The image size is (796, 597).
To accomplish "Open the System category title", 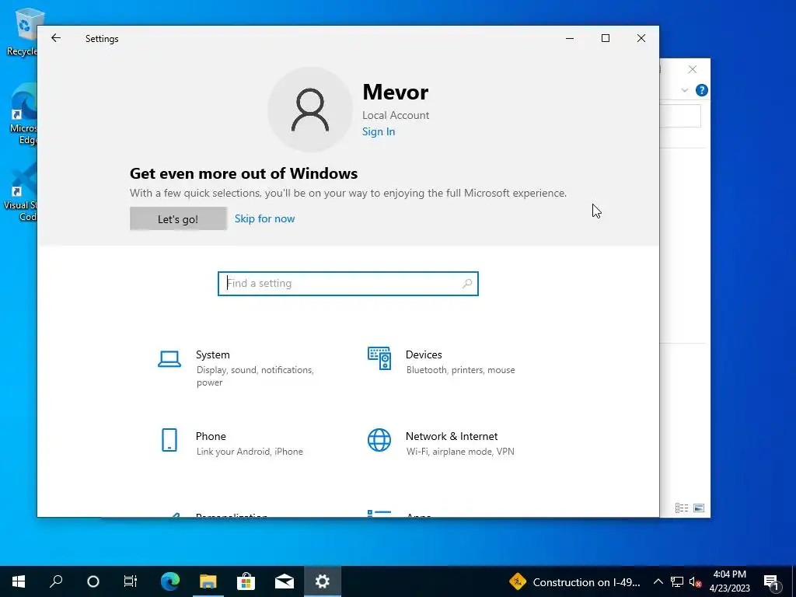I will pyautogui.click(x=213, y=354).
